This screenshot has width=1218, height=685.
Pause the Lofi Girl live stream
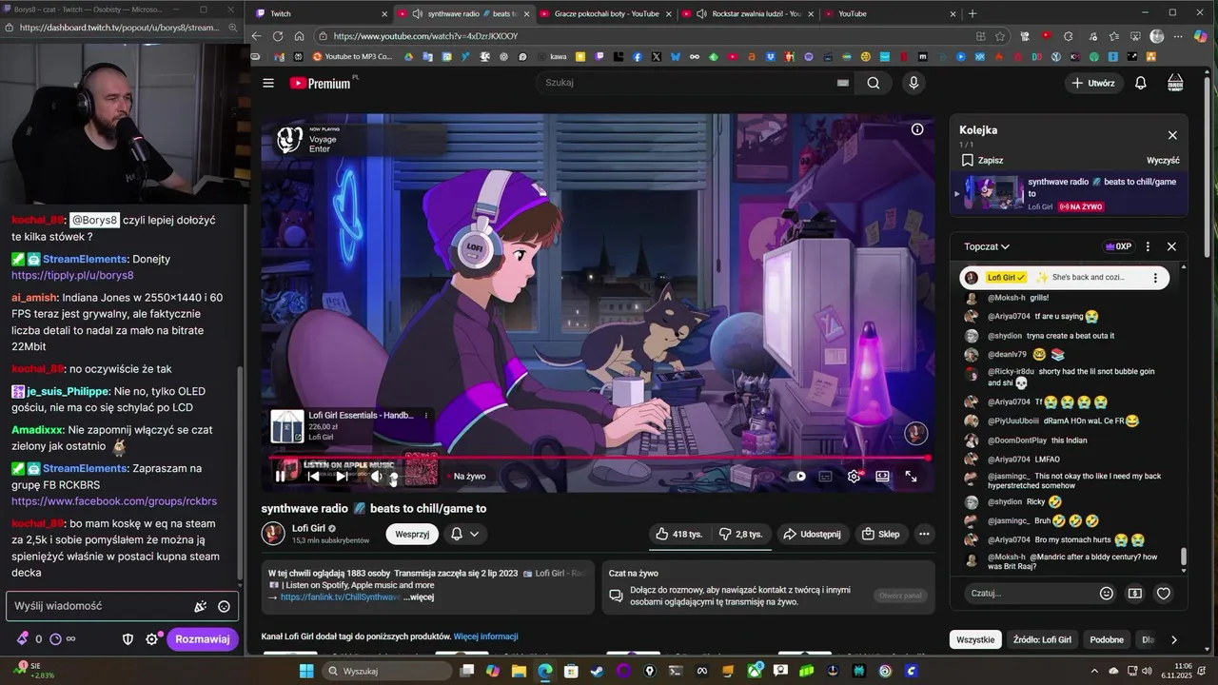pos(281,477)
